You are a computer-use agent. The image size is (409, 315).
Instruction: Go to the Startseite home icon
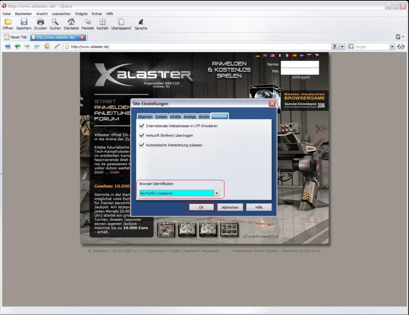coord(71,22)
